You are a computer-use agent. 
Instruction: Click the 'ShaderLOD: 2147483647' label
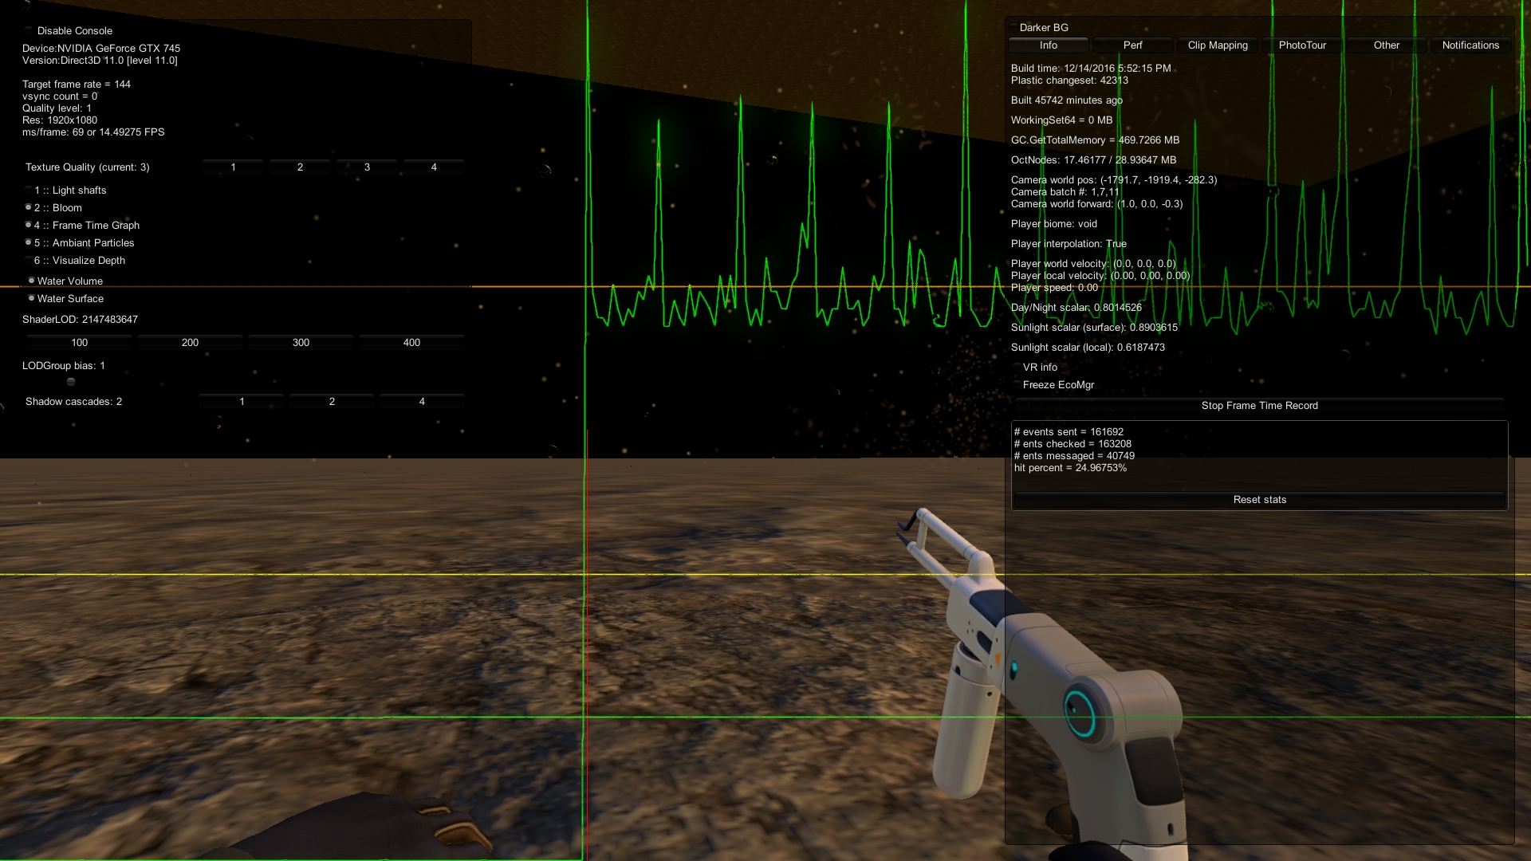[80, 319]
